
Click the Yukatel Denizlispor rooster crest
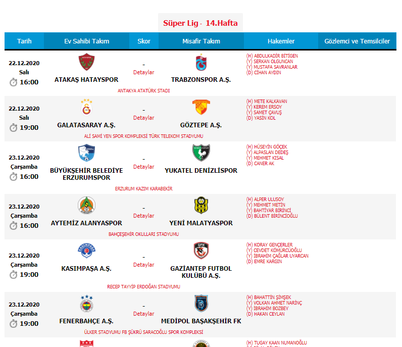[x=201, y=153]
